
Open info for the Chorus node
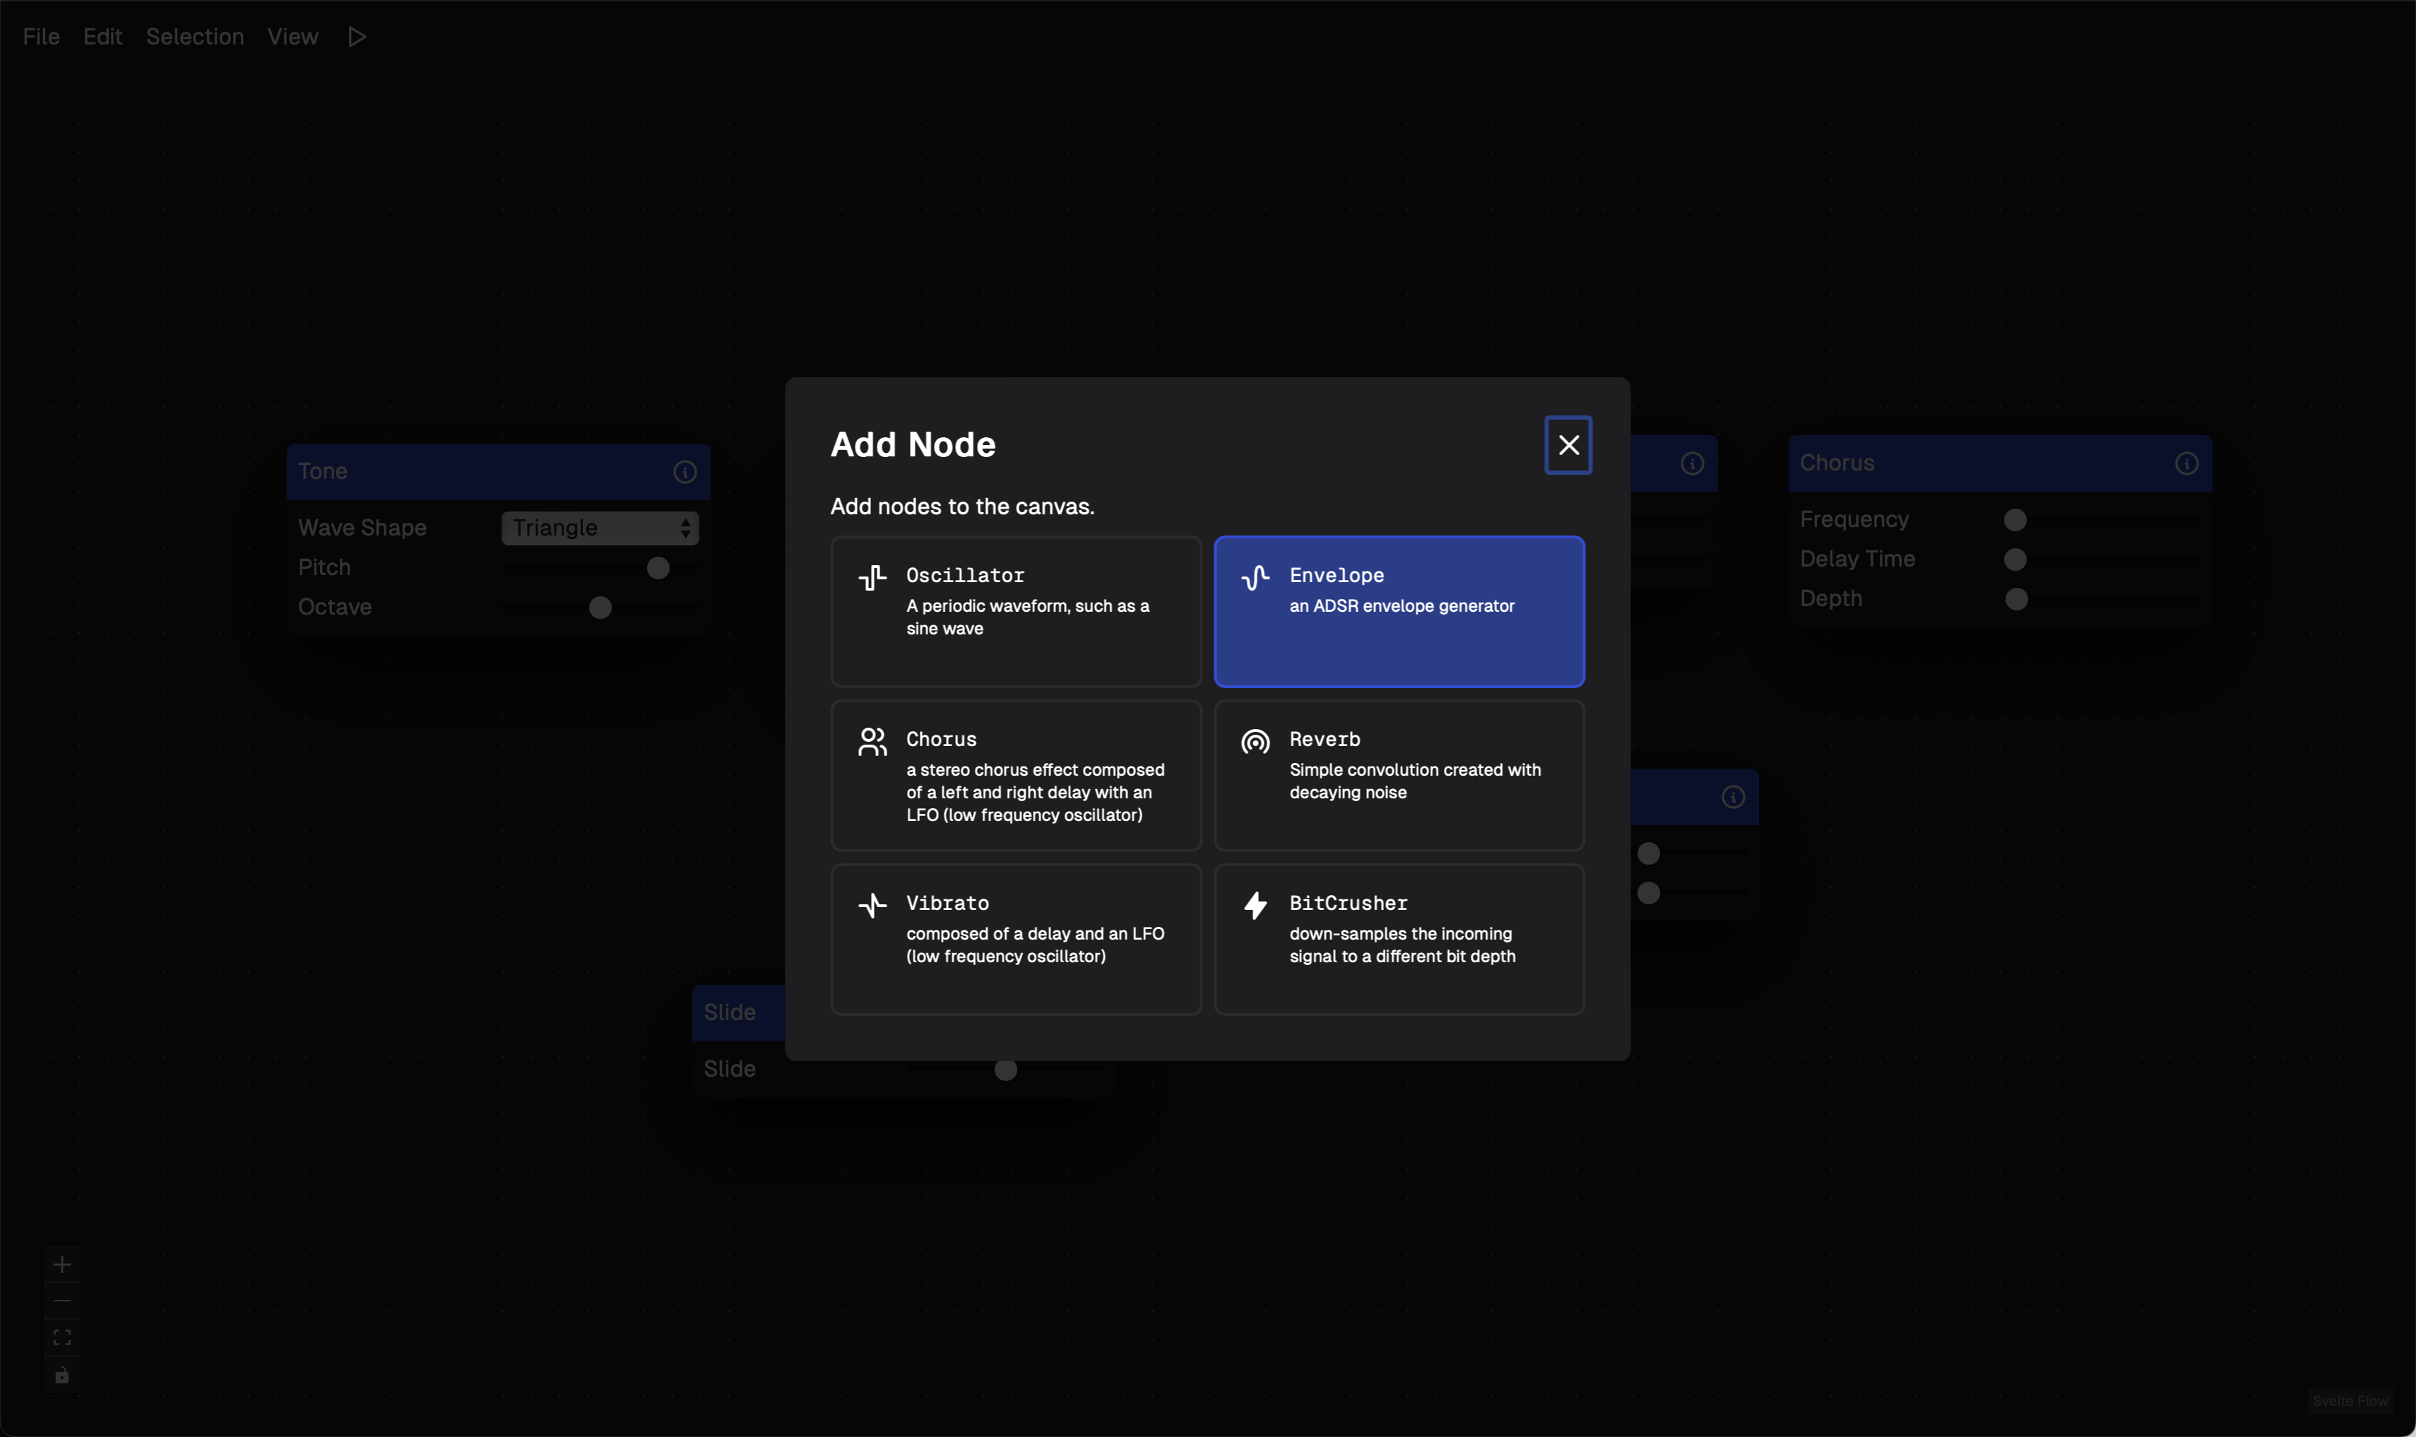pyautogui.click(x=2186, y=464)
